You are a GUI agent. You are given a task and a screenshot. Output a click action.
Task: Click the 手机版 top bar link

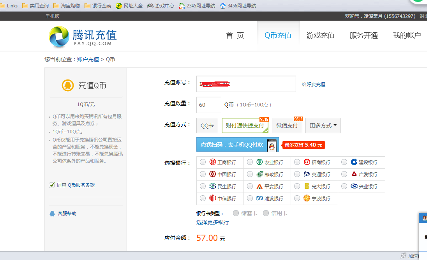coord(53,16)
